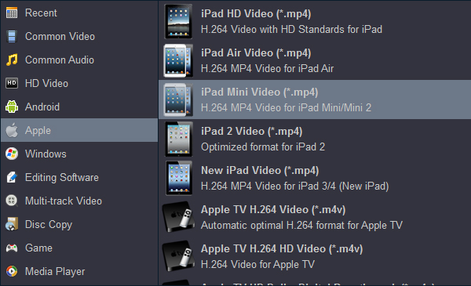Click the iPad 2 Video thumbnail
471x286 pixels.
click(x=178, y=139)
